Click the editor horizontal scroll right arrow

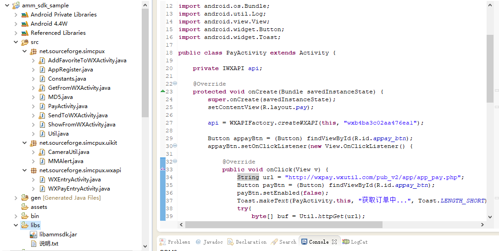click(x=482, y=224)
